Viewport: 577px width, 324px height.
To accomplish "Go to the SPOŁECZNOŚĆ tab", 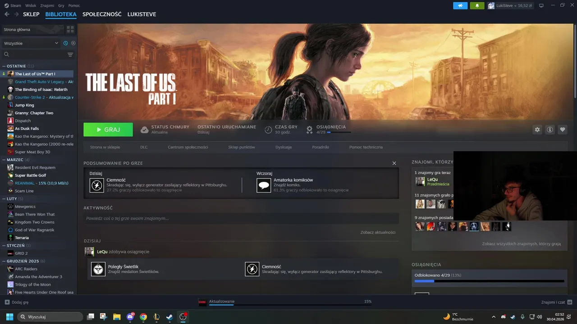I will point(102,14).
